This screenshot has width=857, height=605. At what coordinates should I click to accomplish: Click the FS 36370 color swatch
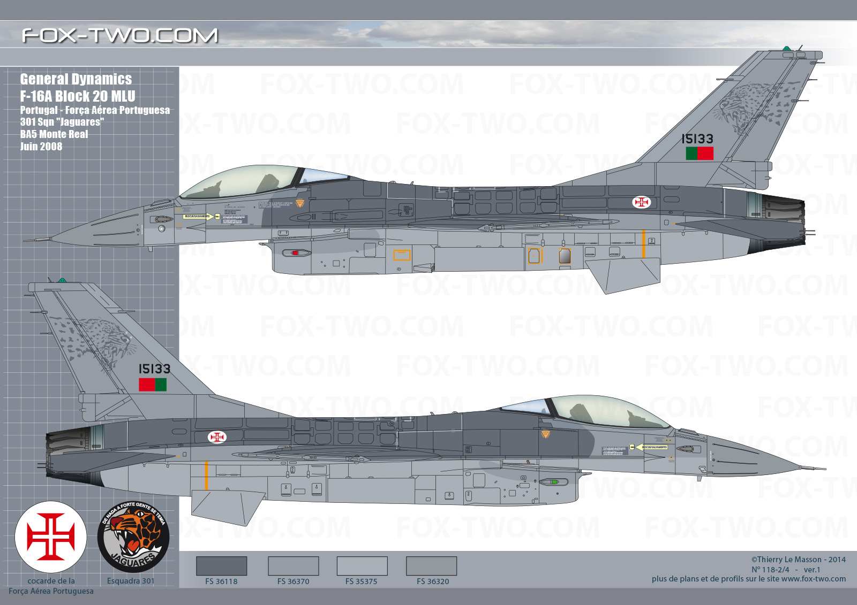293,566
